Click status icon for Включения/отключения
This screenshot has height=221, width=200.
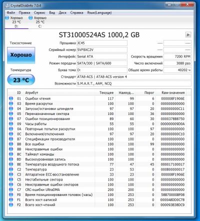click(11, 134)
